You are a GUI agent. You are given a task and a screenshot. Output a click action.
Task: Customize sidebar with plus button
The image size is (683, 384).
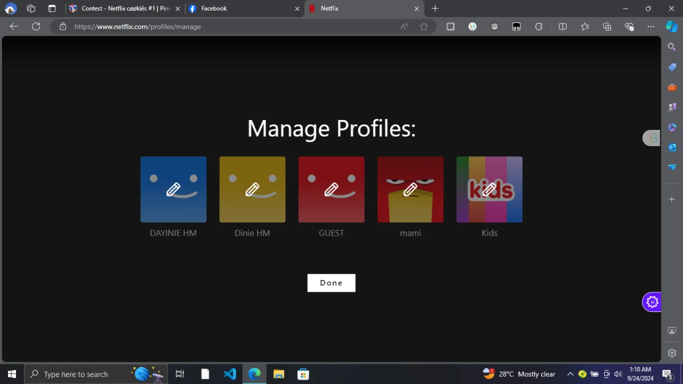tap(672, 199)
